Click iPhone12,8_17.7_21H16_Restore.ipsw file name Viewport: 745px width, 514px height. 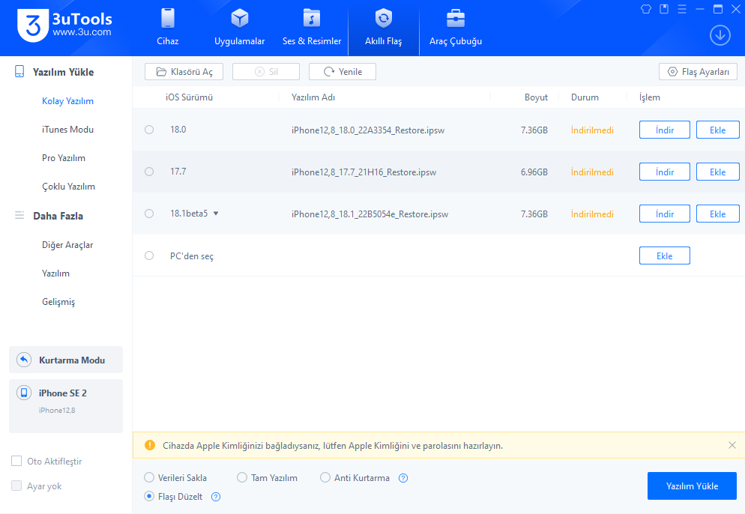pyautogui.click(x=364, y=172)
